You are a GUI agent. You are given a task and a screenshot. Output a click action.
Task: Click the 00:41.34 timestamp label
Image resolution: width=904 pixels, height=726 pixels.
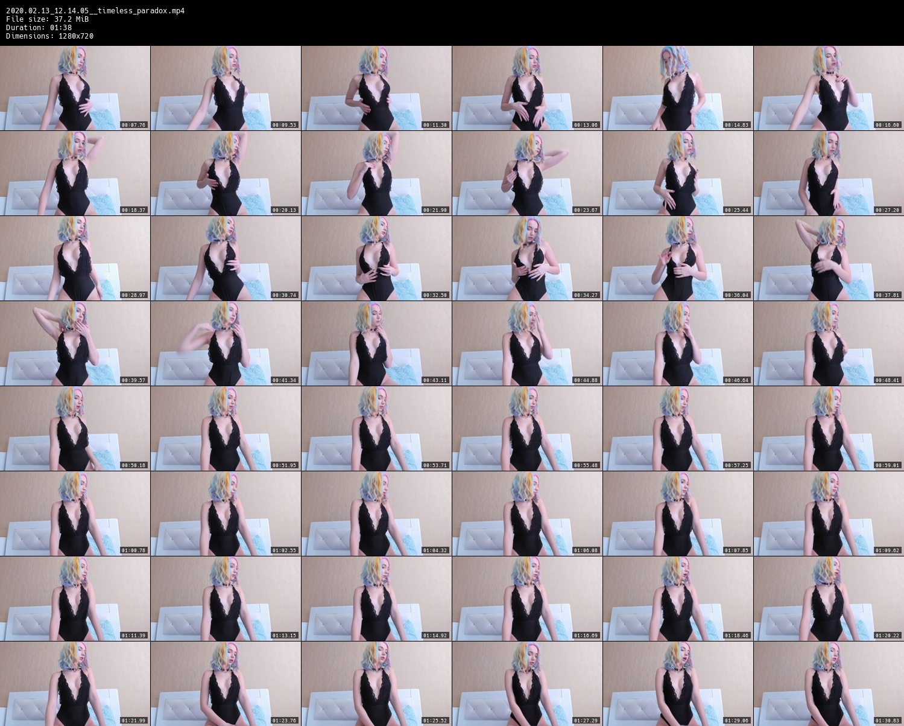coord(284,380)
